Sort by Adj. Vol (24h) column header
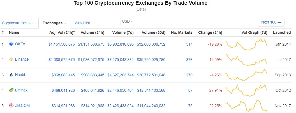296x113 pixels. (x=62, y=32)
